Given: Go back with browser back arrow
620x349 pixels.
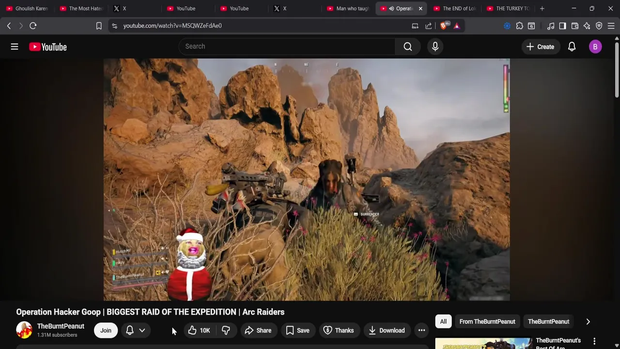Looking at the screenshot, I should (x=9, y=26).
